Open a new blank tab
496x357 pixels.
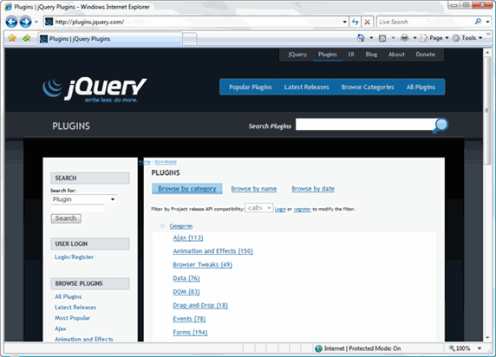189,39
